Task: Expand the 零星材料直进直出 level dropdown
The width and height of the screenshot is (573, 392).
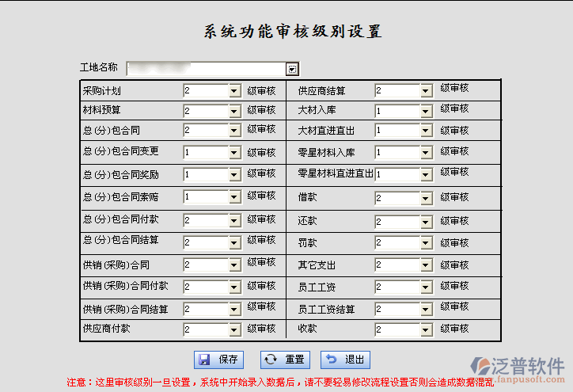Action: (426, 175)
